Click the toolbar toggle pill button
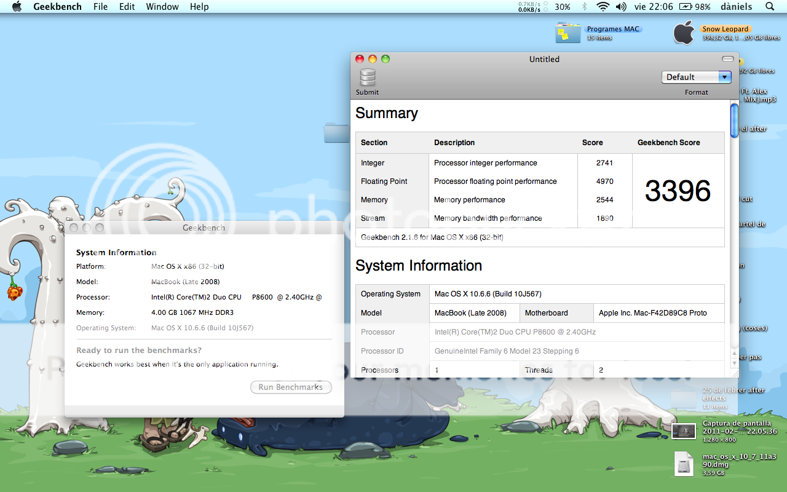Viewport: 787px width, 492px height. click(x=728, y=59)
